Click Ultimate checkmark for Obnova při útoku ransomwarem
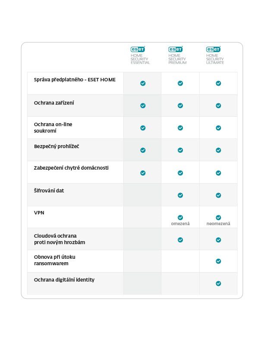 (218, 261)
